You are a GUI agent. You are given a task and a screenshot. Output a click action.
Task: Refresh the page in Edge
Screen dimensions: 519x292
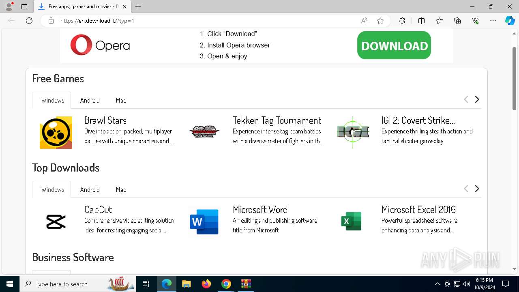pyautogui.click(x=29, y=21)
